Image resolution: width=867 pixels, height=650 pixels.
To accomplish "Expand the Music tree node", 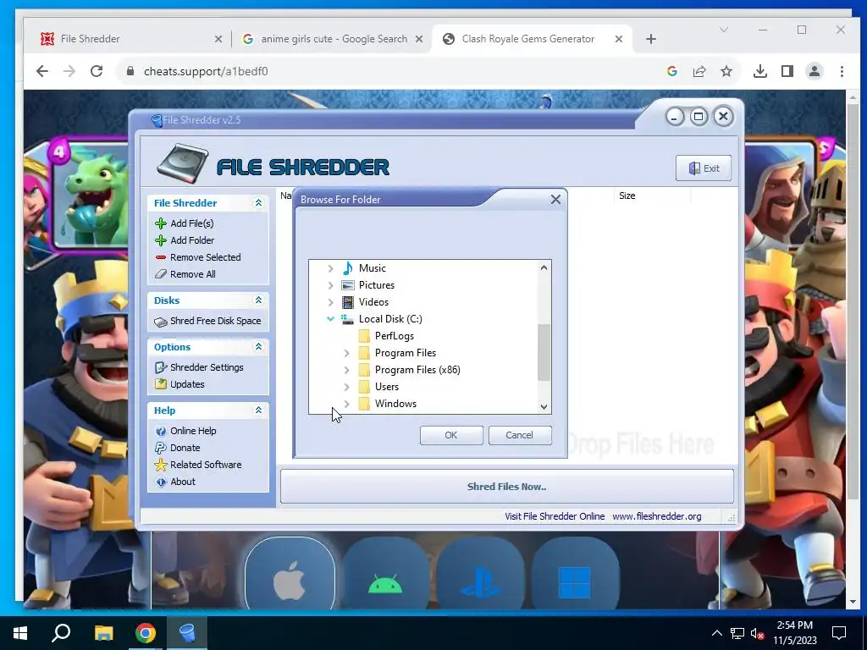I will (x=331, y=268).
